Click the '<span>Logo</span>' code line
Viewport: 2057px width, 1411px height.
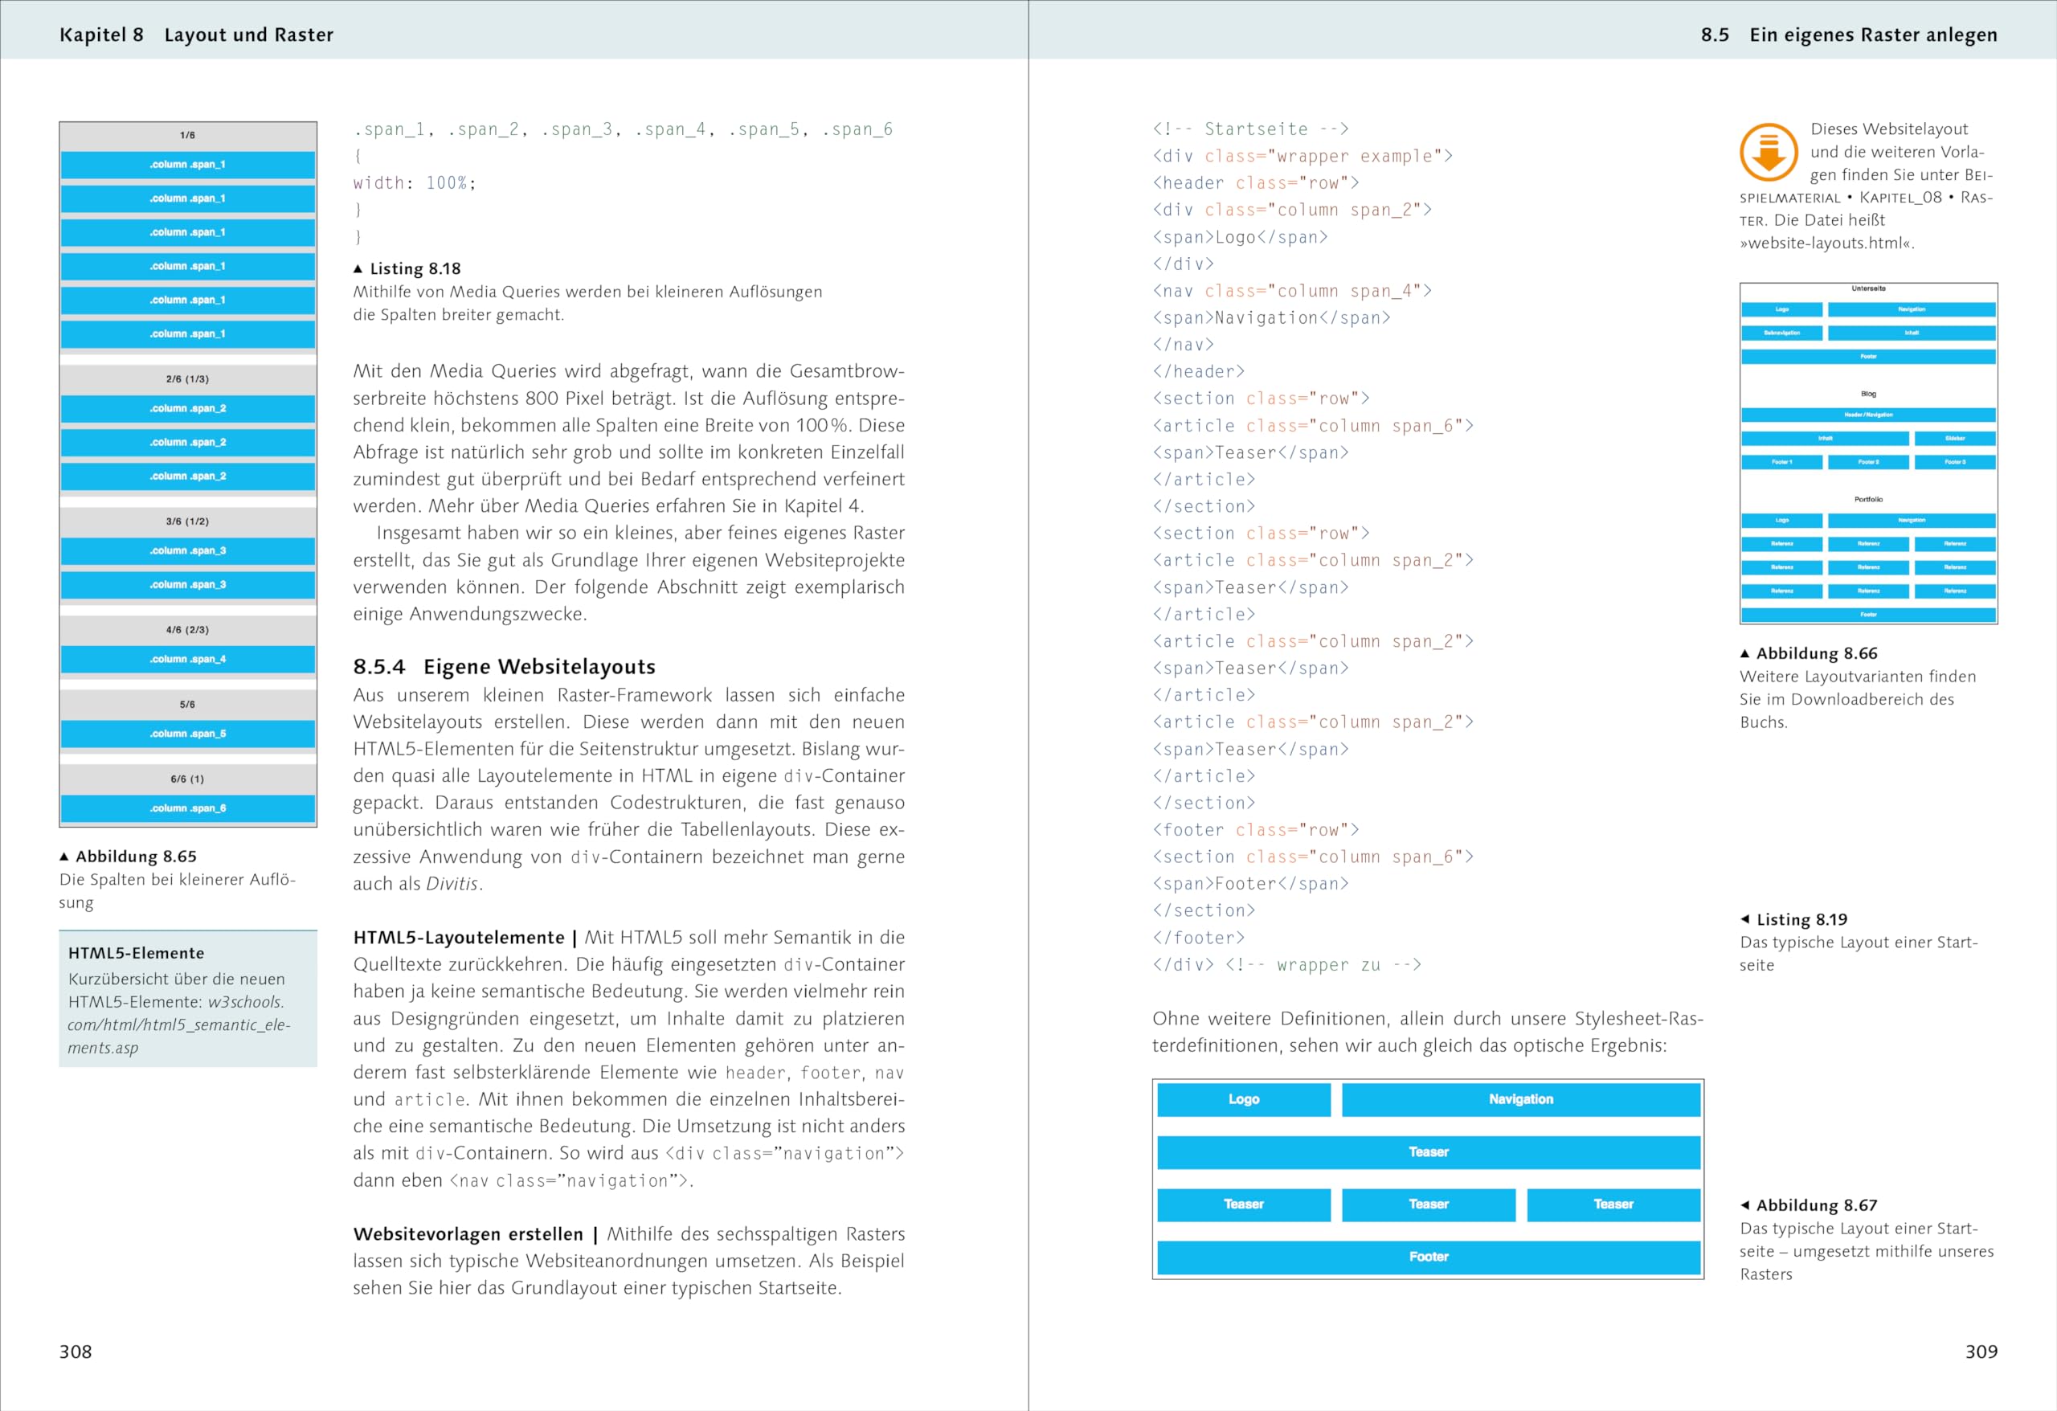click(x=1240, y=237)
